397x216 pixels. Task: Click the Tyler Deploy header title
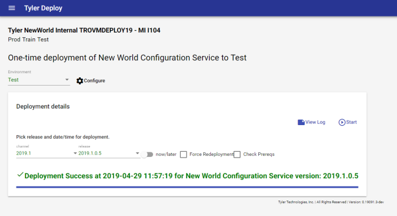(43, 8)
